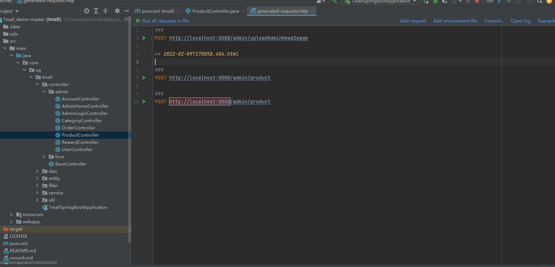Image resolution: width=555 pixels, height=267 pixels.
Task: Hide the Project panel with minus icon
Action: [126, 11]
